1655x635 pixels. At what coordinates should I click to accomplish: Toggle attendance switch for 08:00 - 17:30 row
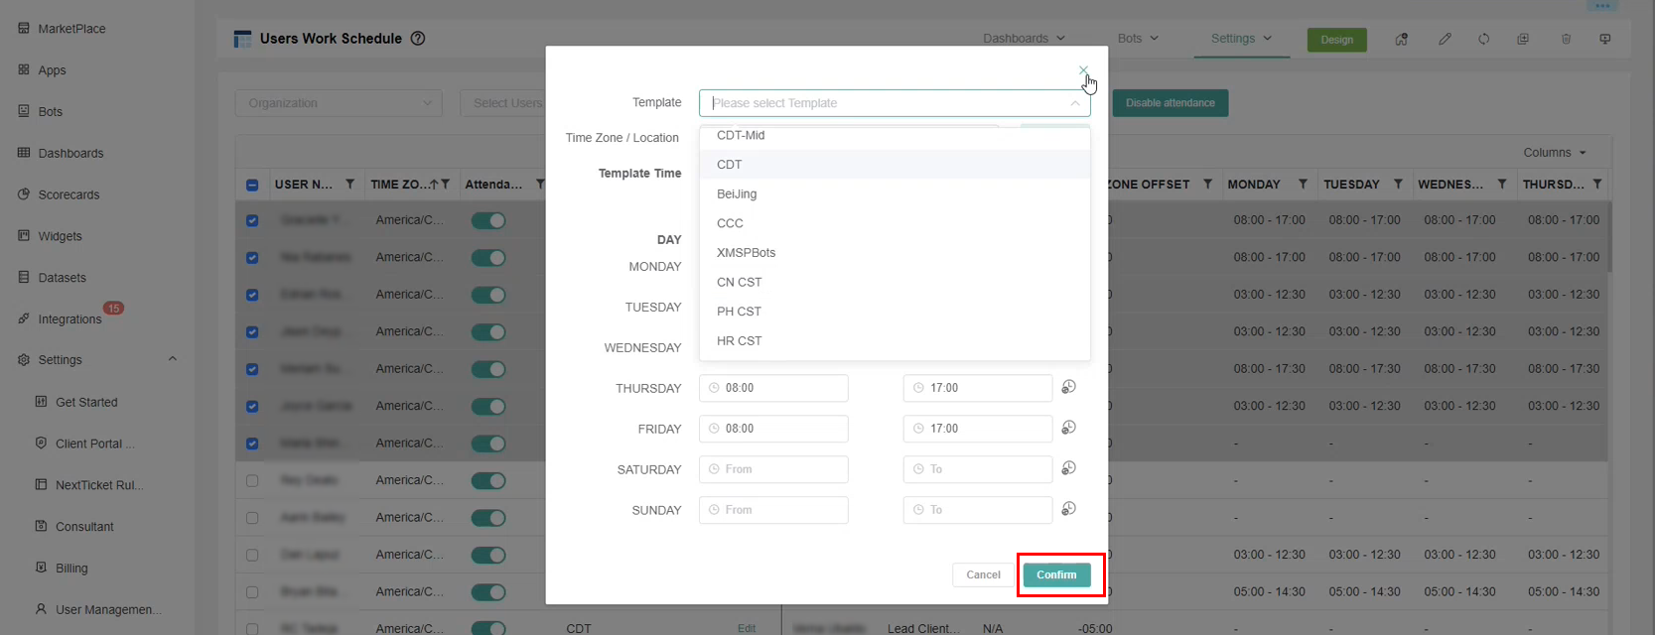click(488, 369)
